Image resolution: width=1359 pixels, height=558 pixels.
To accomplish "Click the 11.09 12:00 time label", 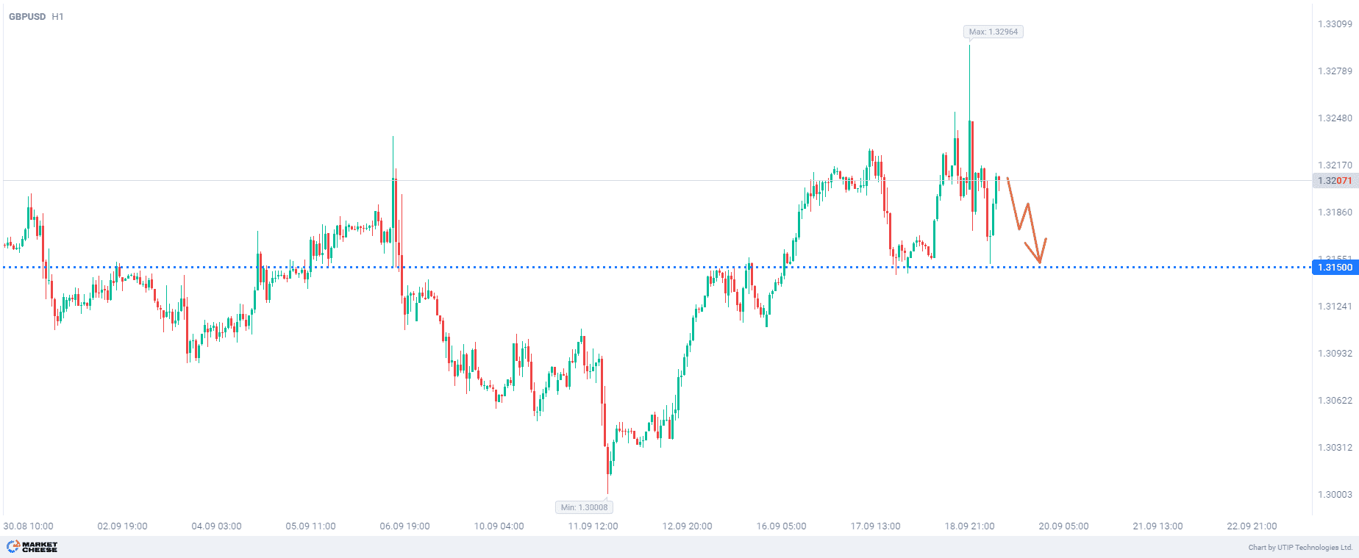I will click(x=593, y=526).
